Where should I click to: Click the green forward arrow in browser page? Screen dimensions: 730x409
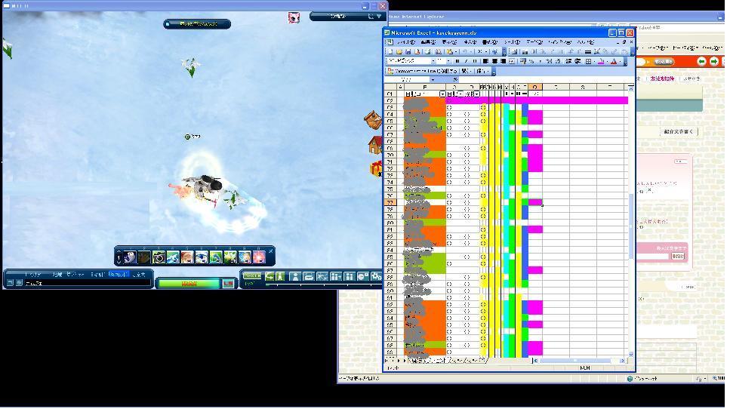(x=714, y=61)
